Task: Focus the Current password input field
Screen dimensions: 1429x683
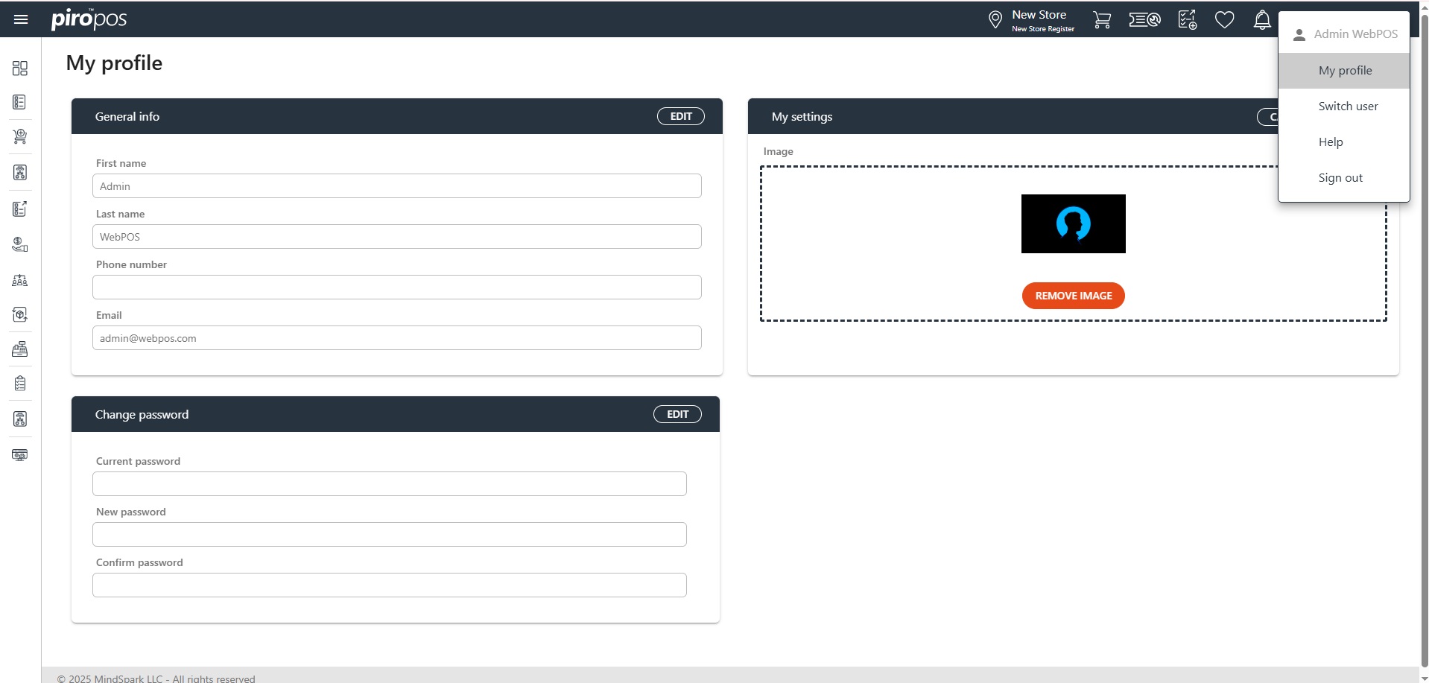Action: (389, 484)
